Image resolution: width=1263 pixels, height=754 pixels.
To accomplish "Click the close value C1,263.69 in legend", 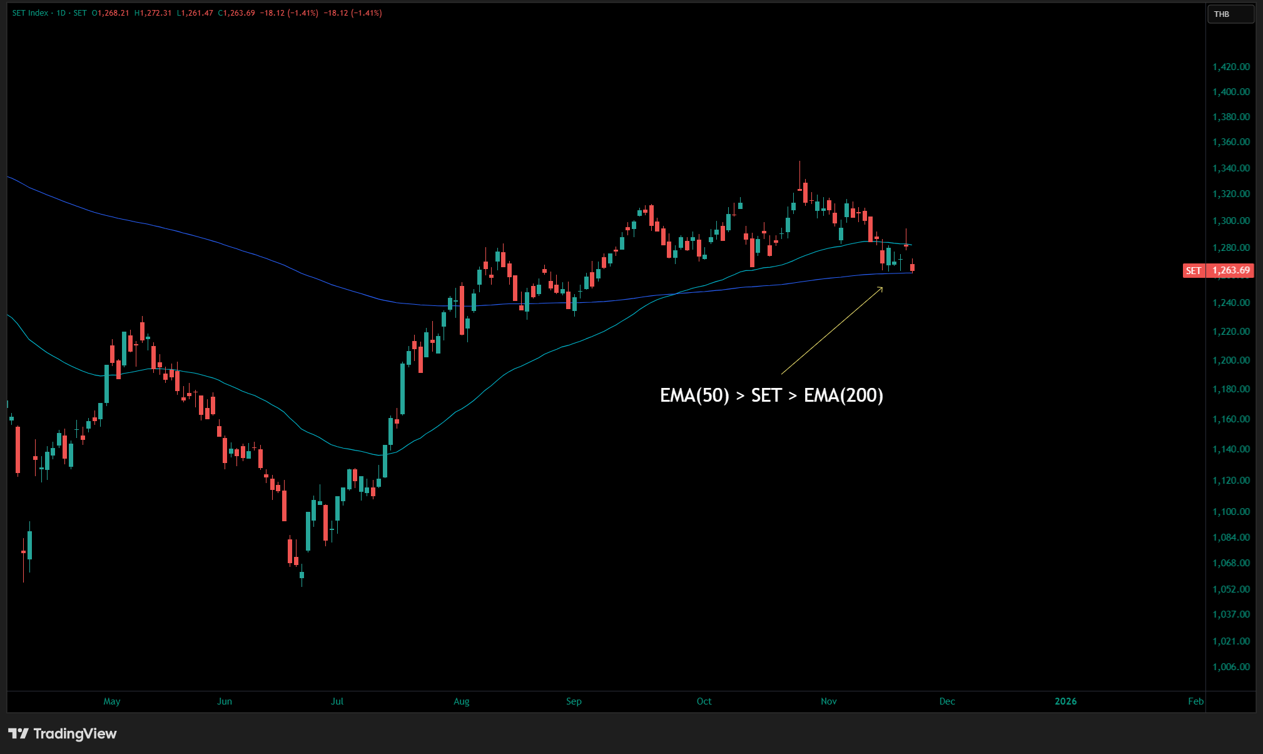I will [x=236, y=13].
